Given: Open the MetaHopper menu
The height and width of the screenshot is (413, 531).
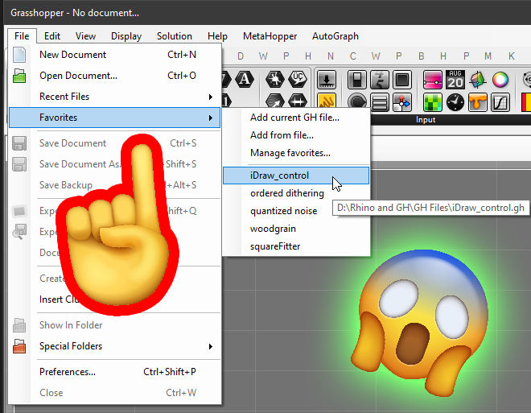Looking at the screenshot, I should tap(270, 36).
